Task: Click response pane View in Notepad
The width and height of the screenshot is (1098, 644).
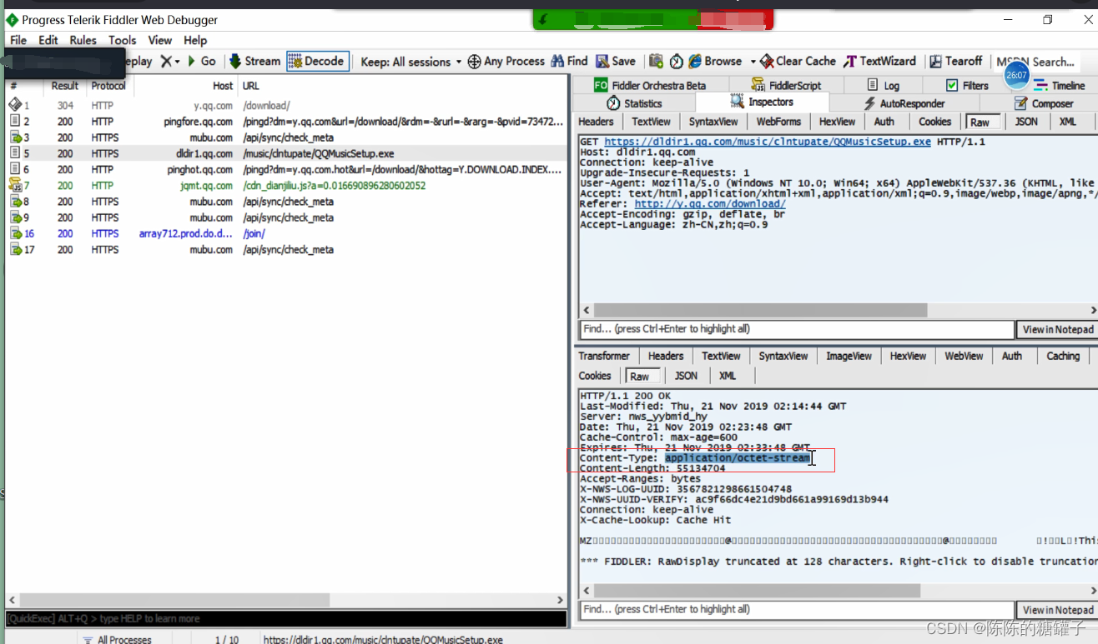Action: [1058, 610]
